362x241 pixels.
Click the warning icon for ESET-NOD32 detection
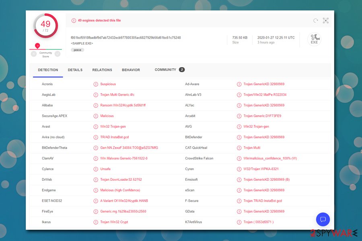pyautogui.click(x=96, y=201)
